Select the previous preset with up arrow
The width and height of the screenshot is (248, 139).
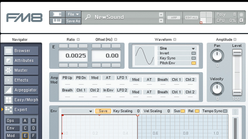tap(161, 15)
